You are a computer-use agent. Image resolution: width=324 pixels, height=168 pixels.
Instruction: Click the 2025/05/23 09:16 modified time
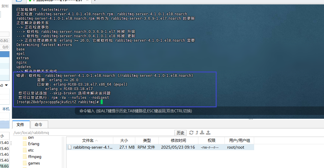pyautogui.click(x=178, y=147)
